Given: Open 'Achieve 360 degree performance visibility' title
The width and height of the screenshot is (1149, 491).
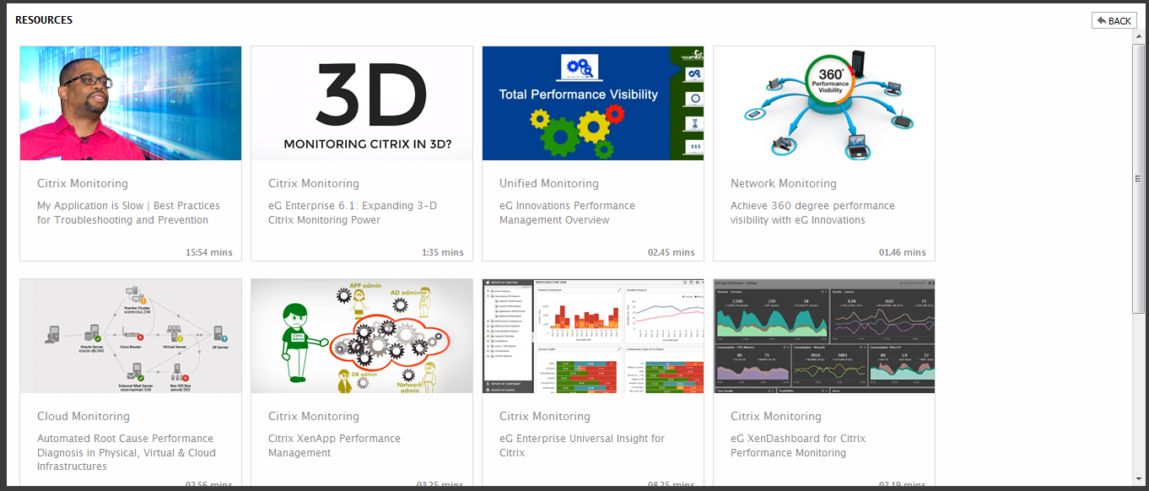Looking at the screenshot, I should point(812,213).
